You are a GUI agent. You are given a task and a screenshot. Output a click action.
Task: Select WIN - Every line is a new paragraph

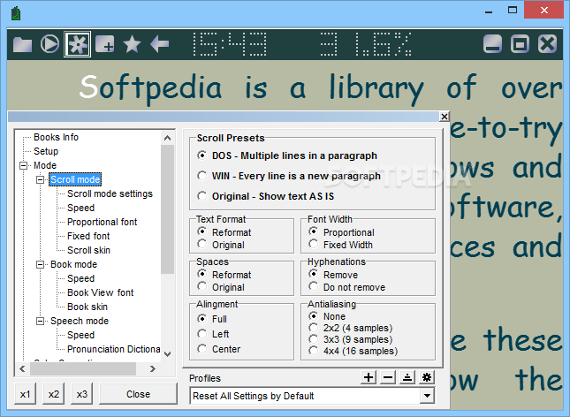(289, 176)
